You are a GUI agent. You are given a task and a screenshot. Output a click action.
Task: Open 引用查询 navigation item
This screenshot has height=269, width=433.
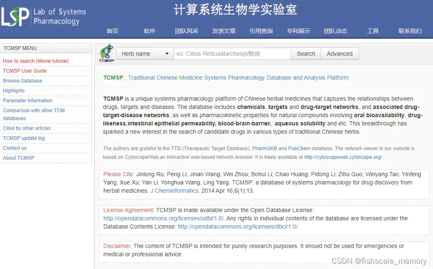(x=261, y=31)
